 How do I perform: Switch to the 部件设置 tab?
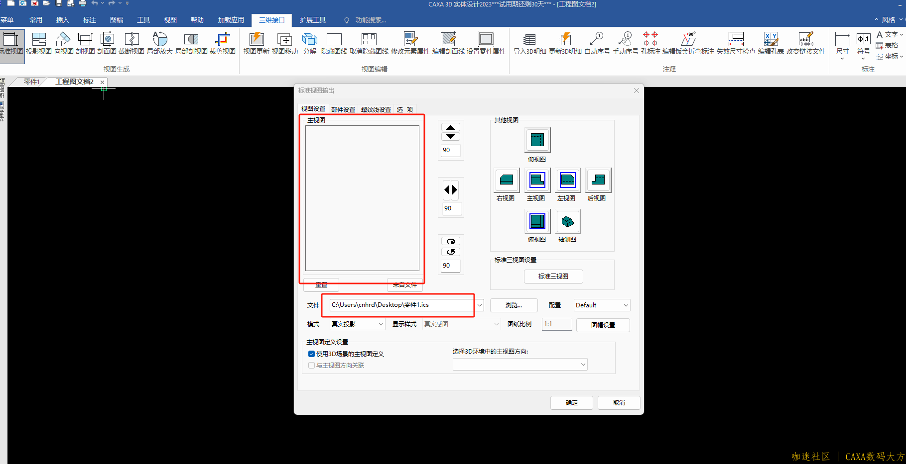[x=343, y=109]
